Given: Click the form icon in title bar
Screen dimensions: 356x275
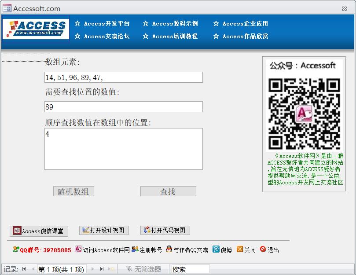Looking at the screenshot, I should [7, 8].
